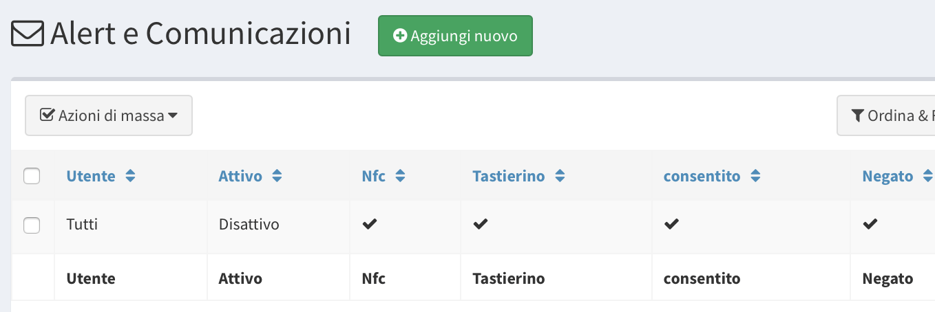The width and height of the screenshot is (935, 312).
Task: Sort by the consentito column header
Action: (702, 177)
